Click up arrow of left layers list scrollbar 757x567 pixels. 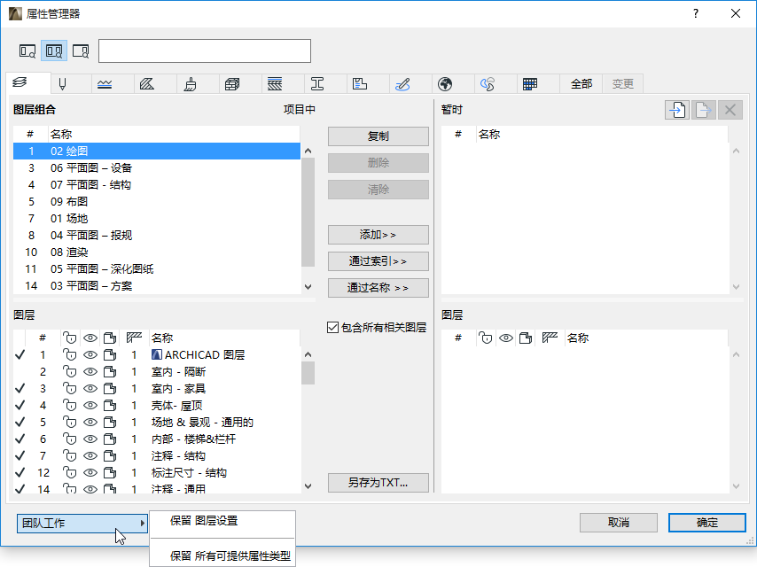pos(308,354)
